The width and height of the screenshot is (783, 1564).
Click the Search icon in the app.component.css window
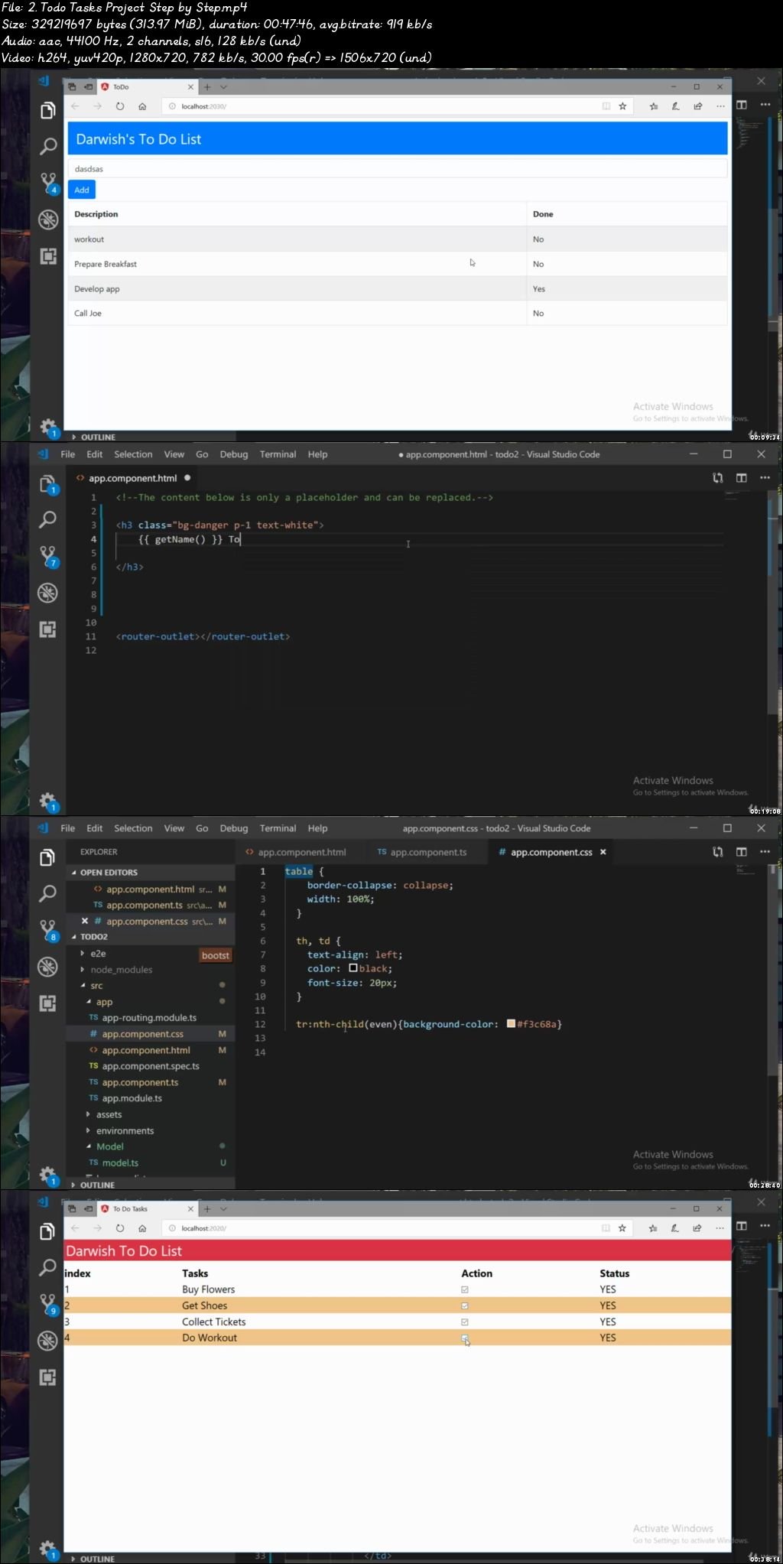pyautogui.click(x=47, y=893)
